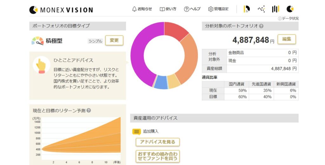Viewport: 325px width, 165px height.
Task: Click help icon beside 現在と目標のリターン予測
Action: [x=89, y=111]
